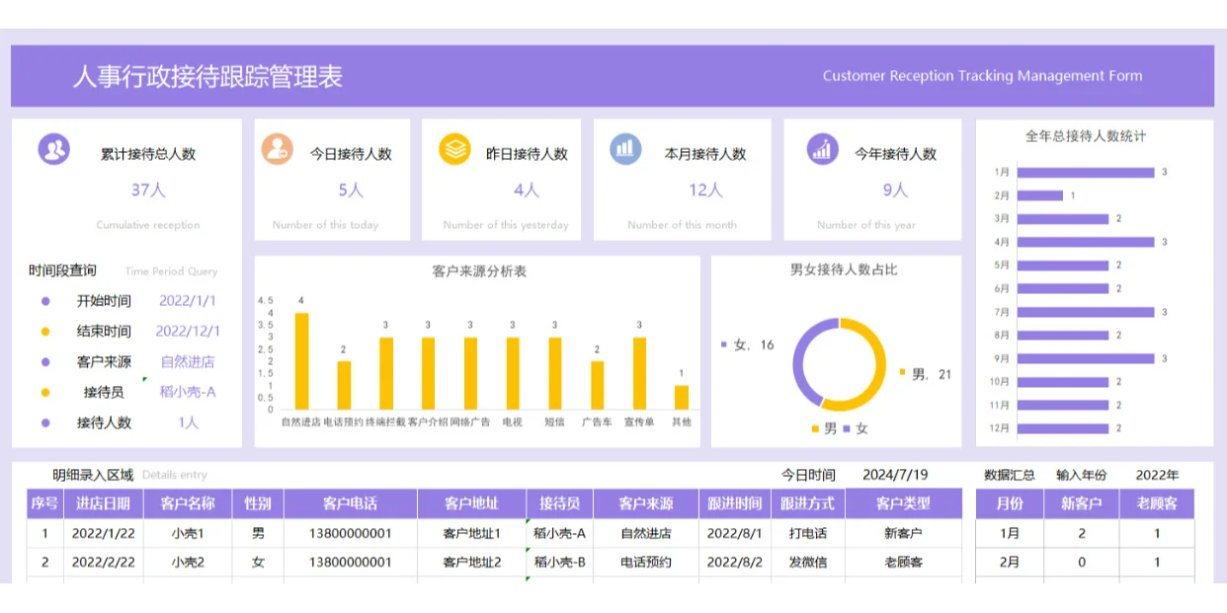The height and width of the screenshot is (613, 1227).
Task: Select the 月份 summary column header
Action: pos(1010,503)
